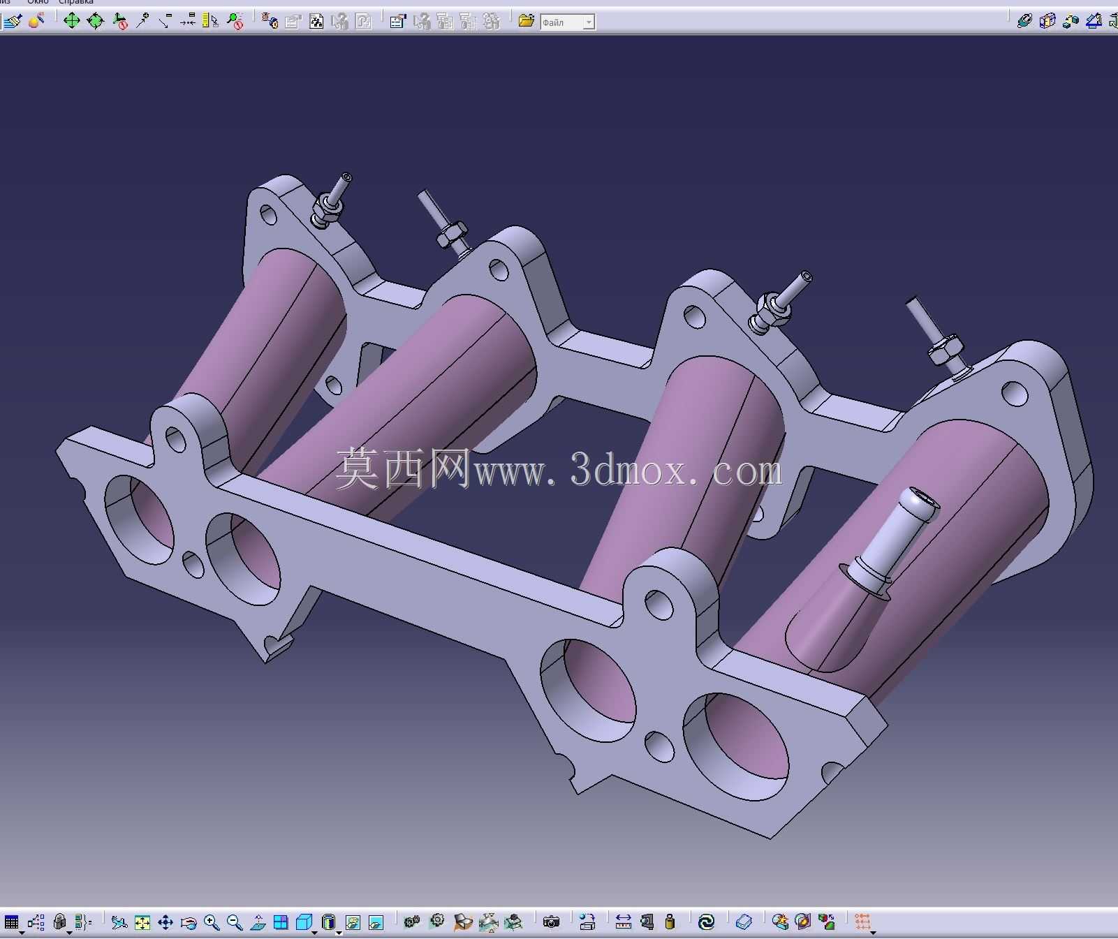Toggle Create Multi-View four-pane icon
Screen dimensions: 1118x939
pyautogui.click(x=281, y=923)
